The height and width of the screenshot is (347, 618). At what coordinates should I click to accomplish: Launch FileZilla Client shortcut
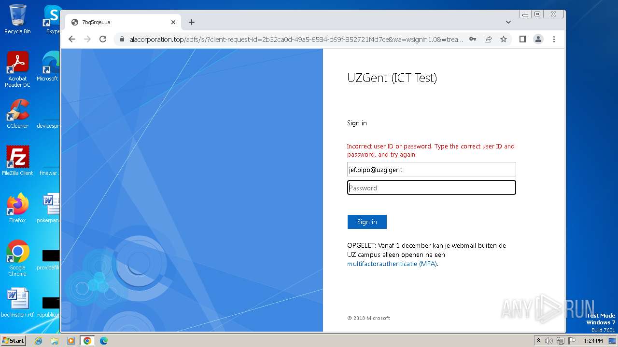pyautogui.click(x=17, y=160)
